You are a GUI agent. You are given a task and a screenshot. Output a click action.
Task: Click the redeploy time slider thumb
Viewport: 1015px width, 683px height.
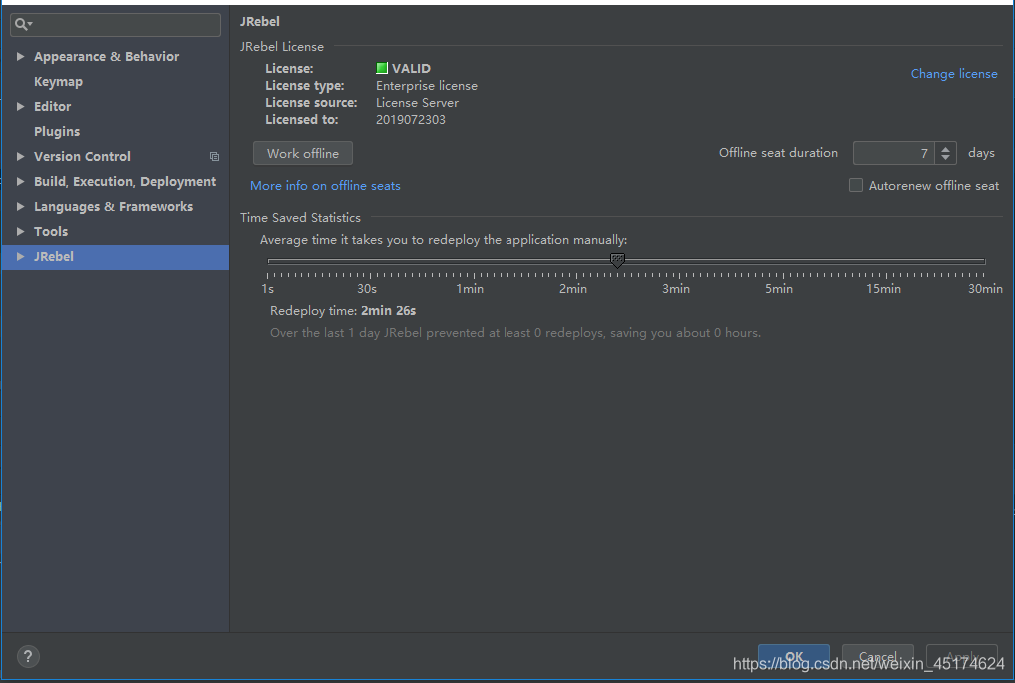617,260
